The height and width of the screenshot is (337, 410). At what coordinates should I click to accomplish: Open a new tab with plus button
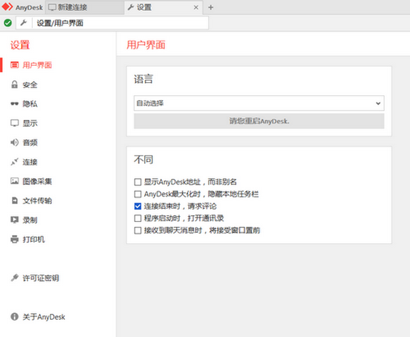click(x=210, y=7)
